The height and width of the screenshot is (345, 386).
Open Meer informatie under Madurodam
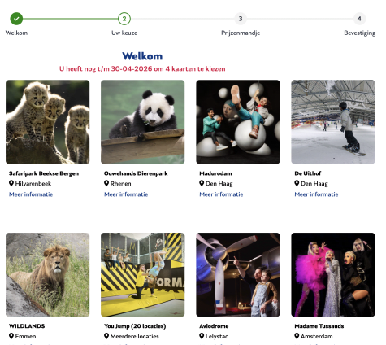[221, 194]
